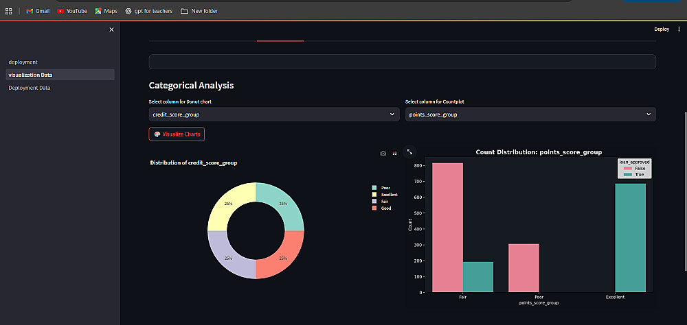The image size is (687, 325).
Task: Open the New folder bookmark folder
Action: pos(199,11)
